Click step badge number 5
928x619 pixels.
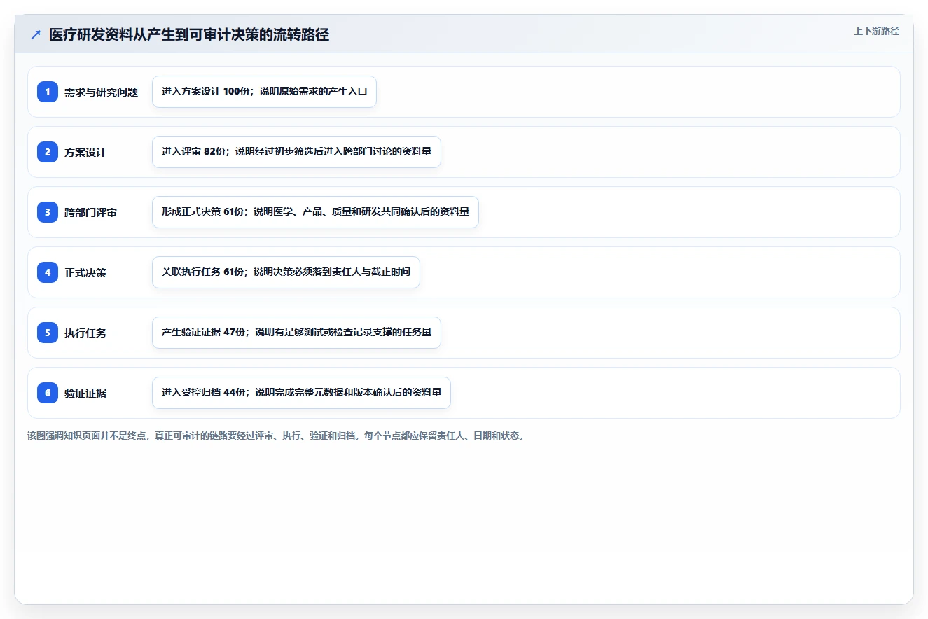[48, 333]
